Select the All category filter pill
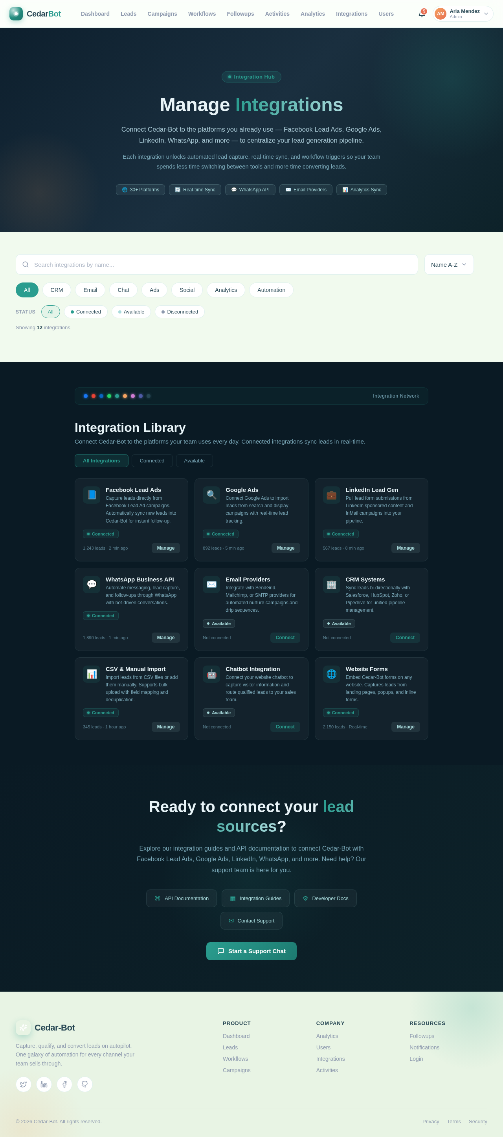The image size is (503, 1137). [27, 290]
